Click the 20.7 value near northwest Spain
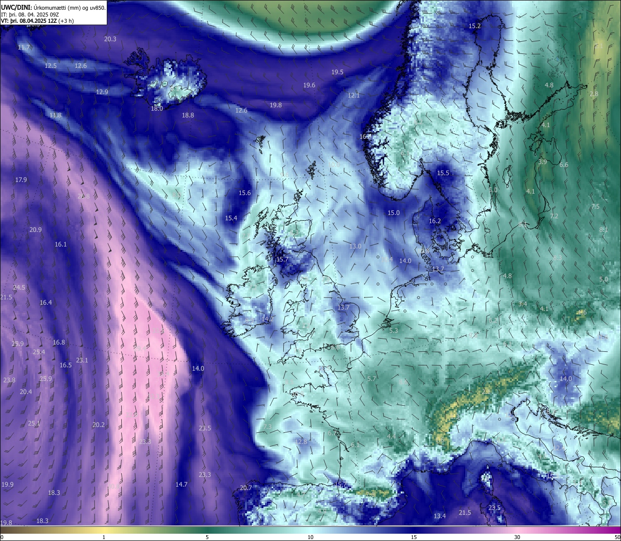This screenshot has height=541, width=621. pyautogui.click(x=246, y=488)
